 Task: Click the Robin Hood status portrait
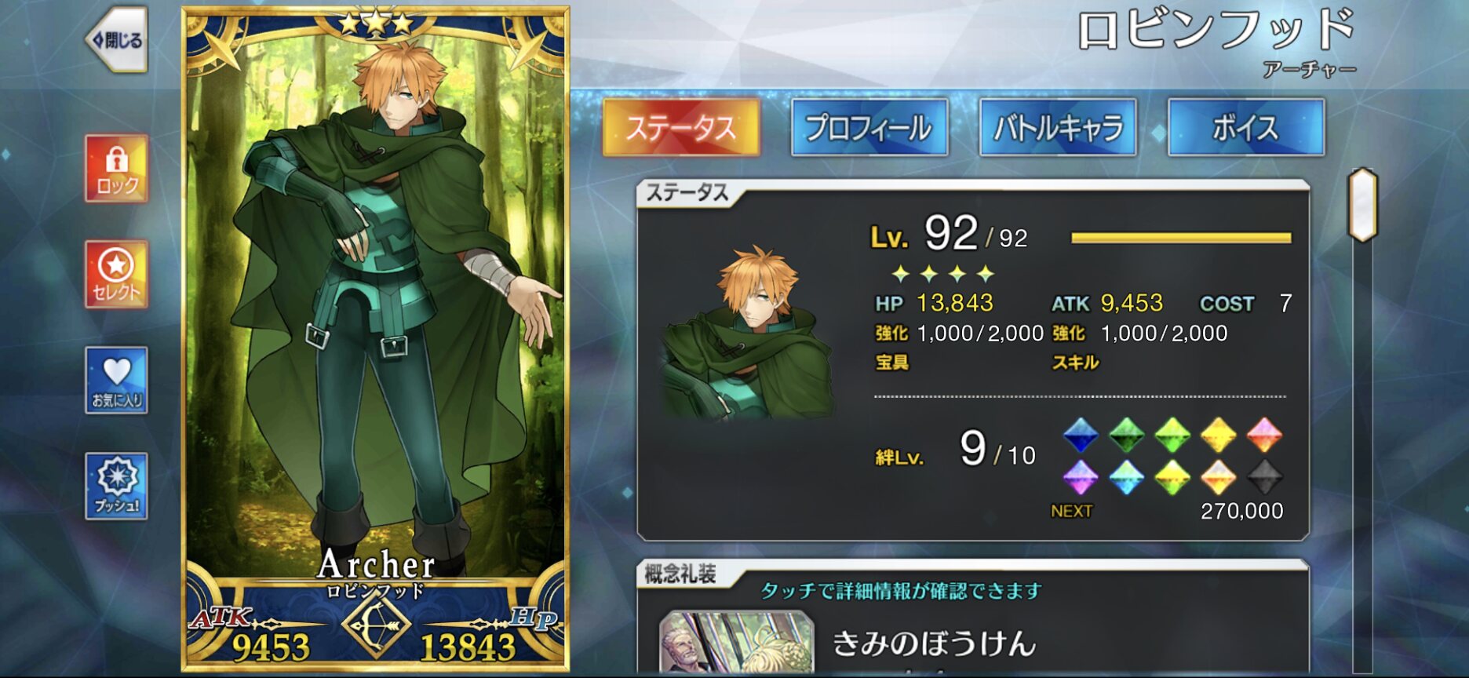[748, 332]
